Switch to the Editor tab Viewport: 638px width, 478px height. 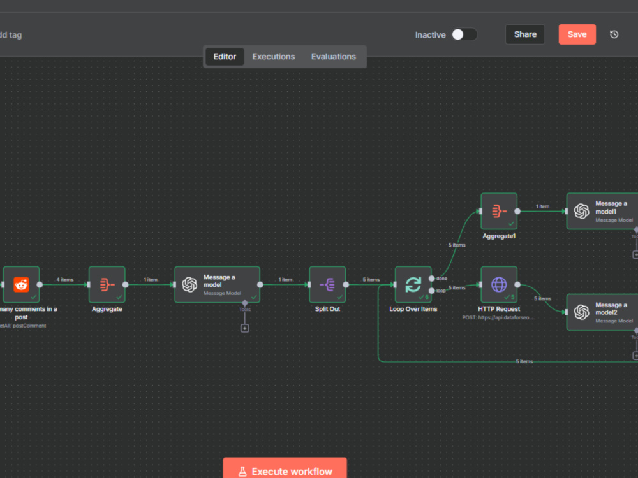[225, 57]
